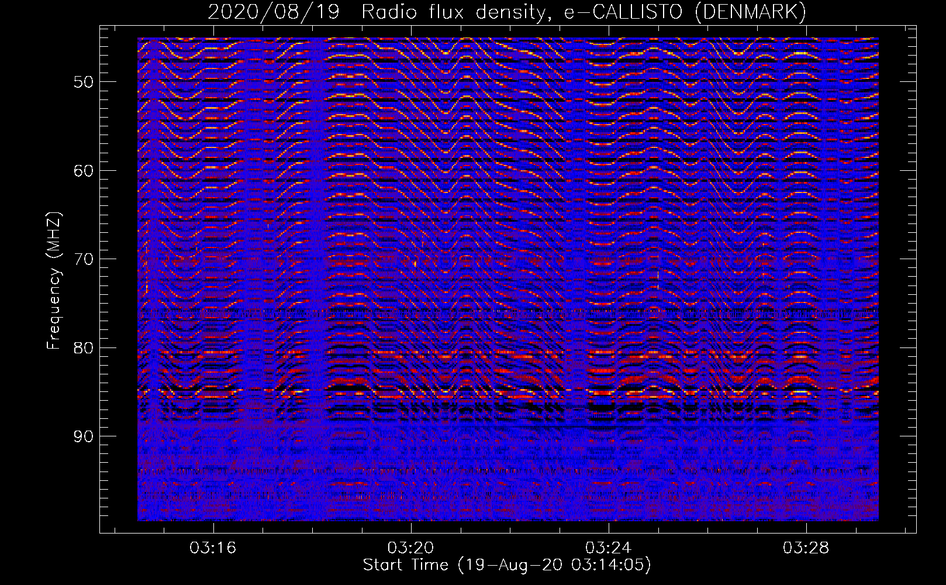Image resolution: width=946 pixels, height=585 pixels.
Task: Click the "Frequency (MHZ)" y-axis label
Action: coord(53,281)
